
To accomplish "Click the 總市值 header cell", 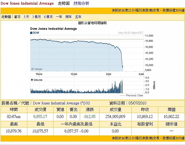I will pos(171,124).
